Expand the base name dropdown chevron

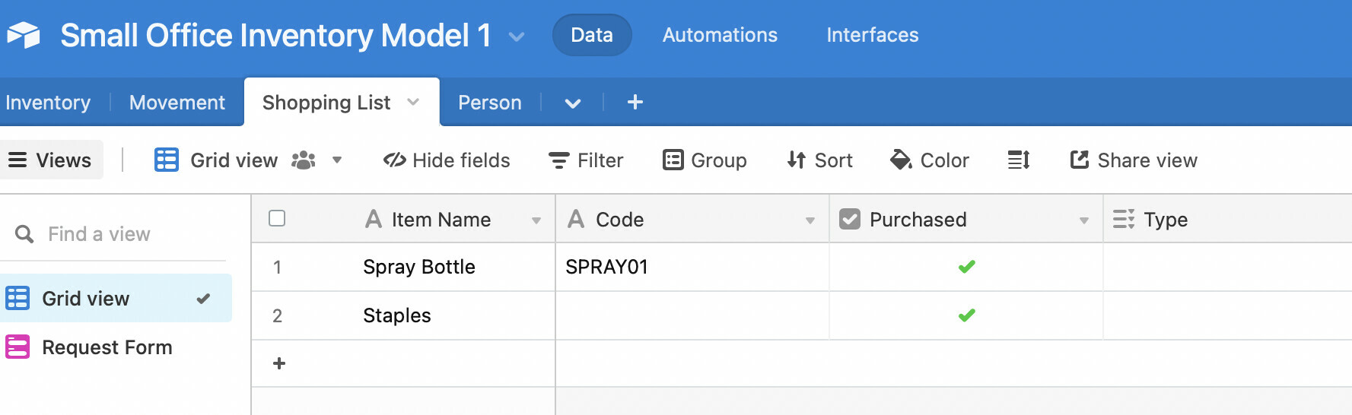coord(517,36)
